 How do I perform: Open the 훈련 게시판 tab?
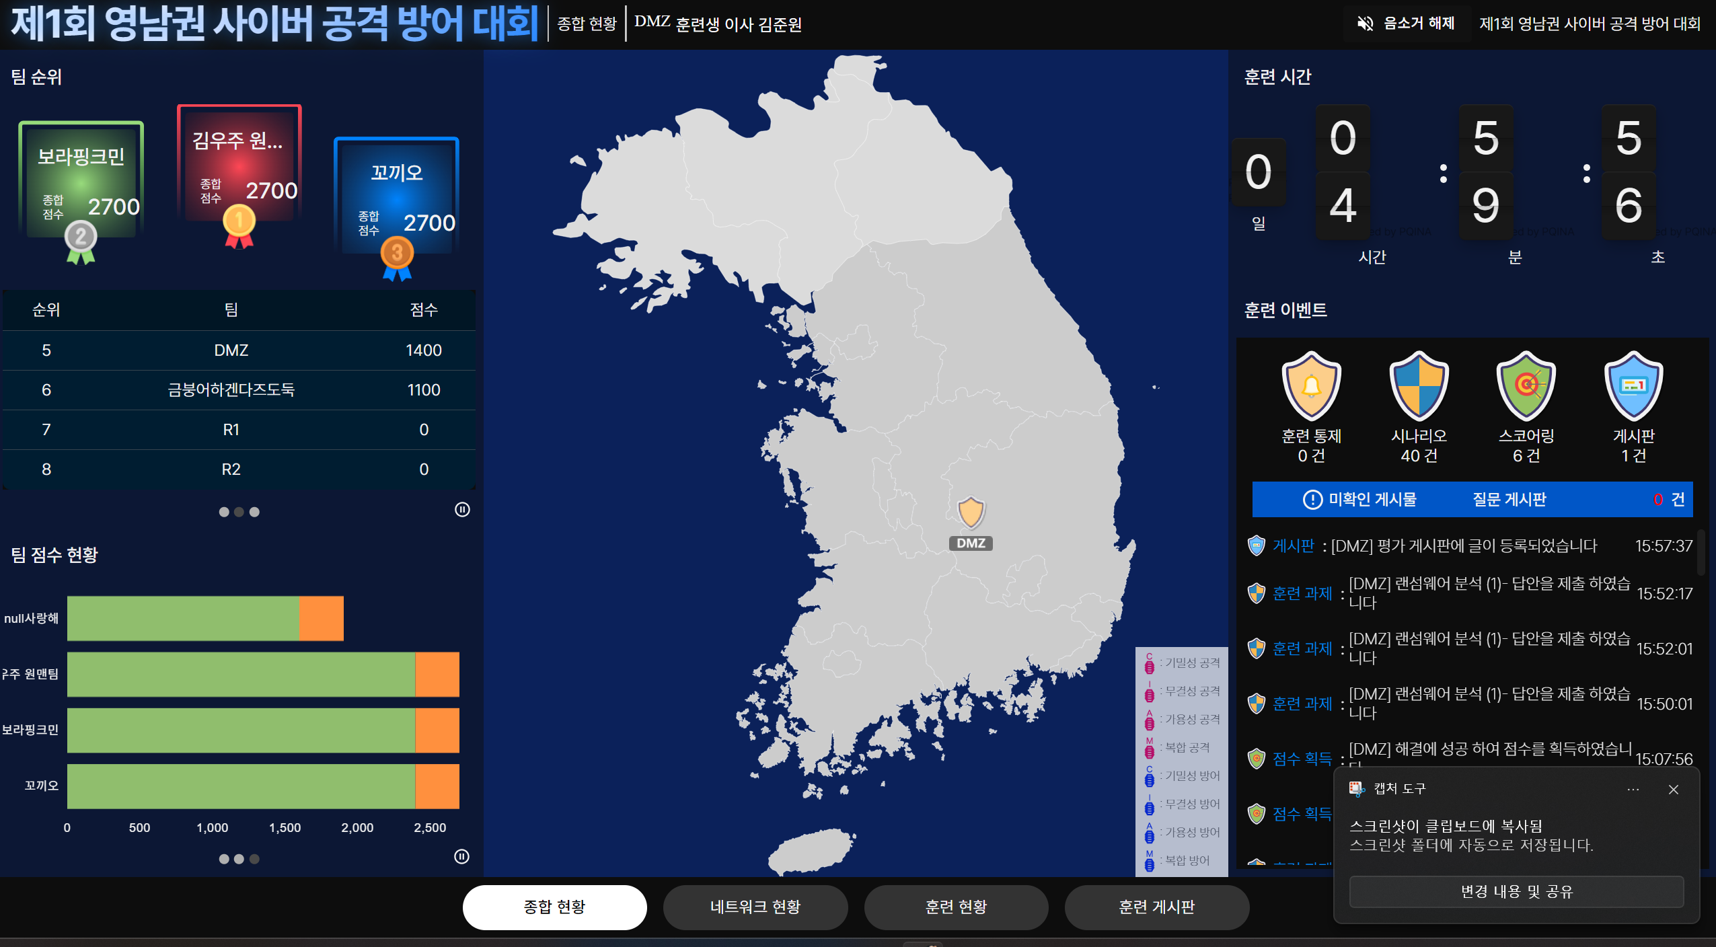(1156, 907)
